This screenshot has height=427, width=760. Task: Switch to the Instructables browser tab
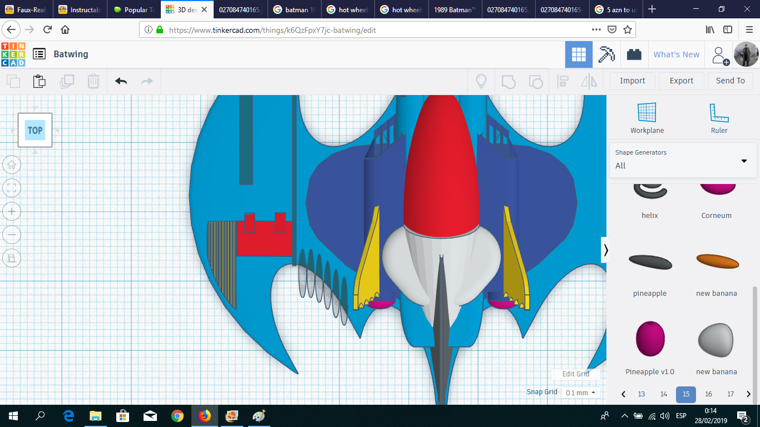(x=80, y=9)
